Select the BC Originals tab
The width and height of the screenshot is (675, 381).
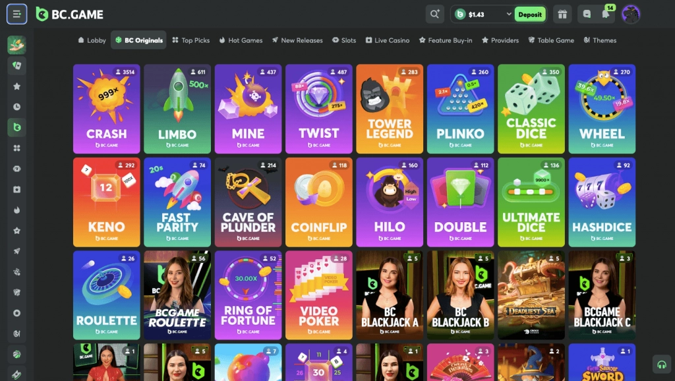click(138, 40)
